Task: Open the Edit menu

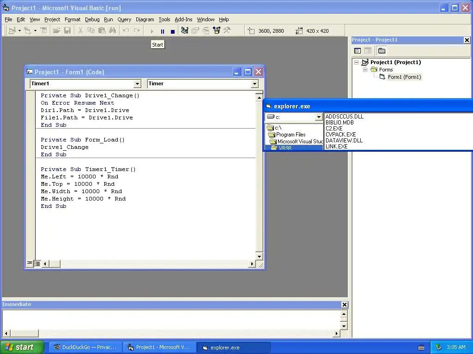Action: (21, 19)
